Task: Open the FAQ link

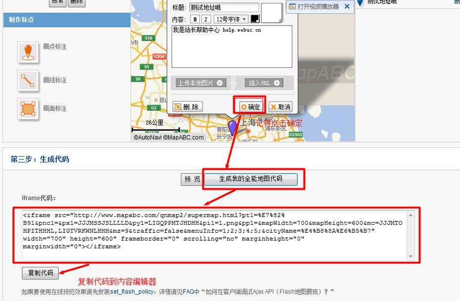Action: (x=188, y=292)
